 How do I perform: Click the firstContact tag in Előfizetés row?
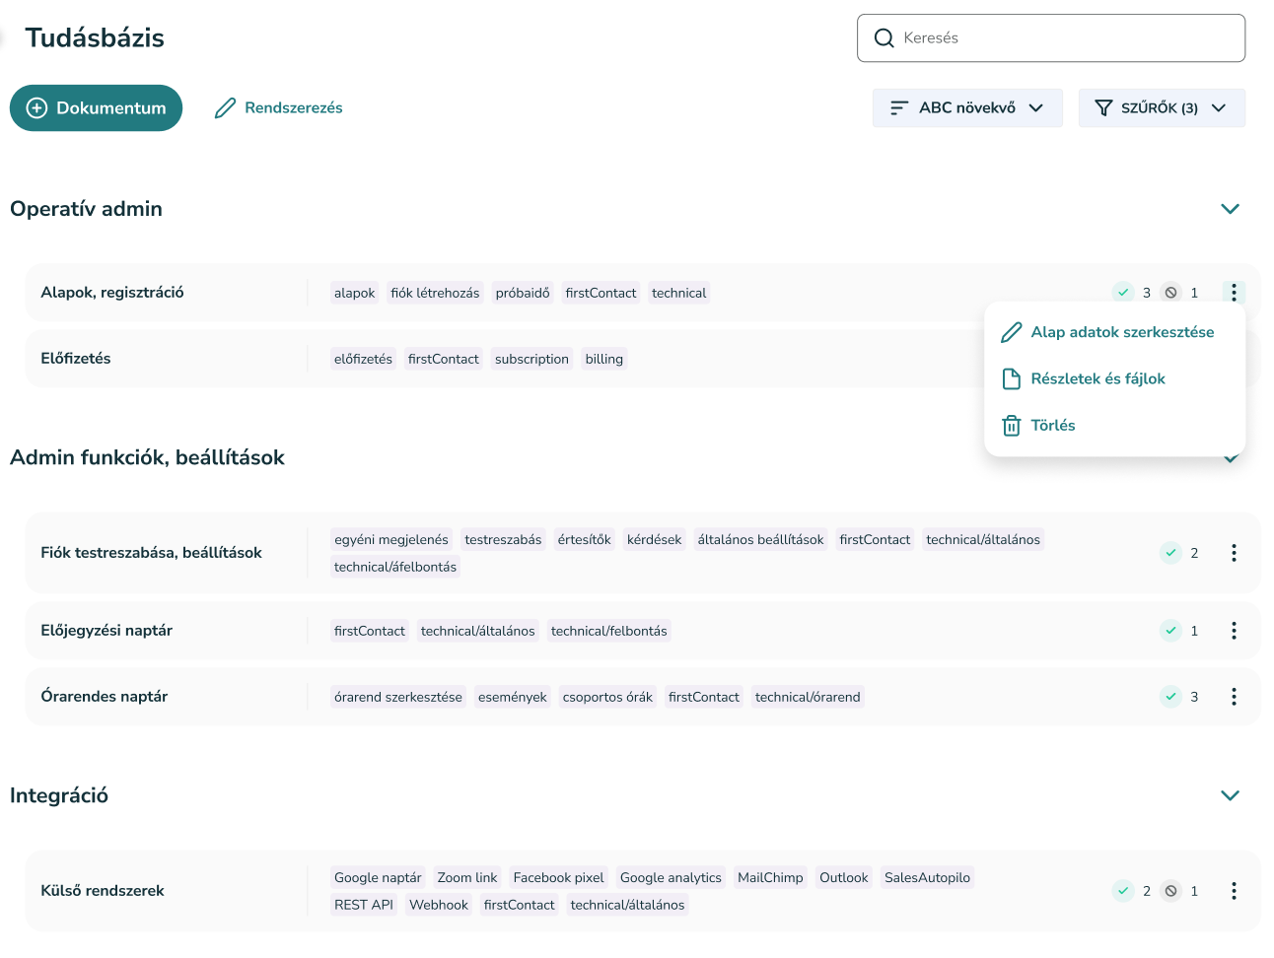(443, 360)
